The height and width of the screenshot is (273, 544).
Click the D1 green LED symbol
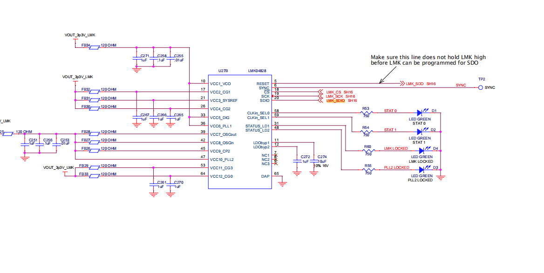pos(421,112)
